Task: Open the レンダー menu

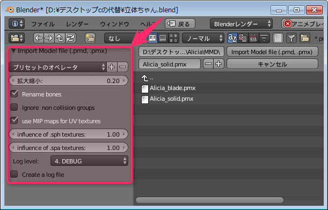Action: 77,24
